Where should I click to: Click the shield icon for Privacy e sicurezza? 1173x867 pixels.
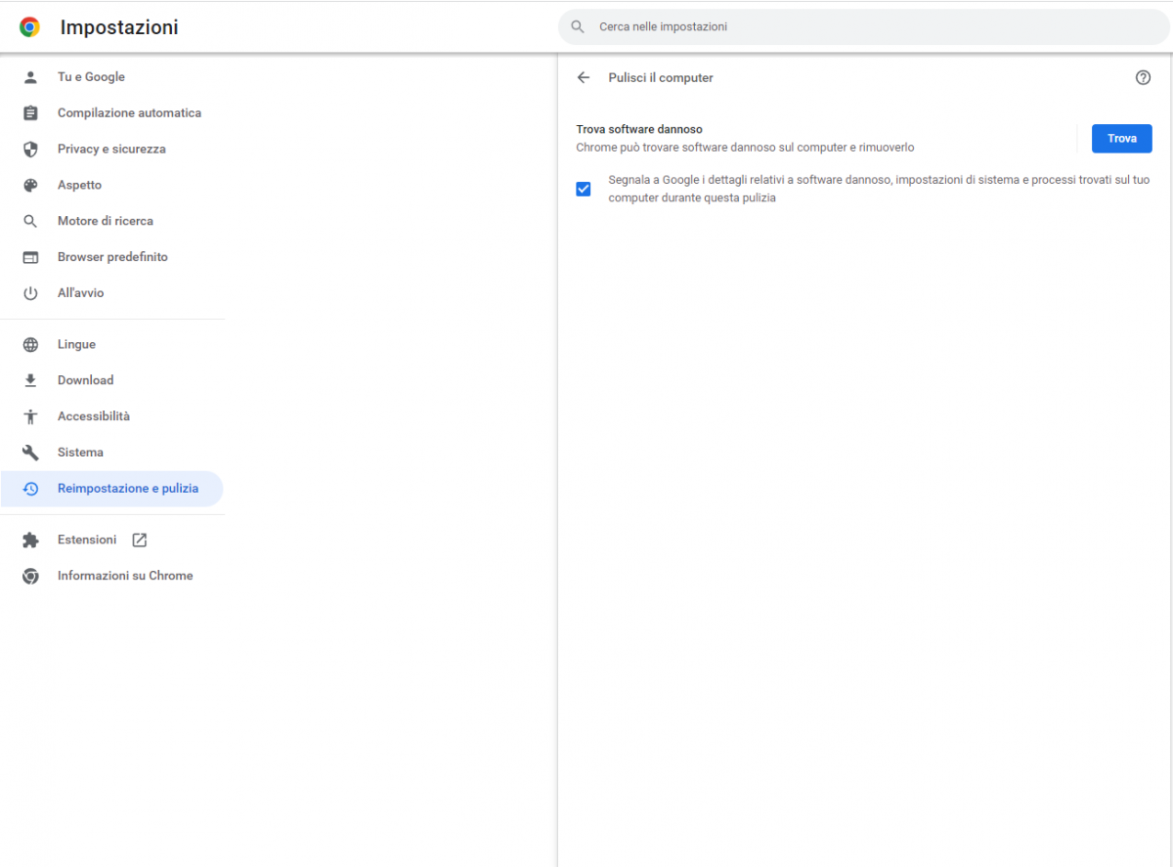[x=30, y=150]
